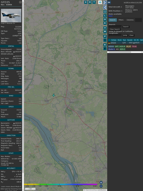Click the Clear Search button
The image size is (143, 191).
pos(115,29)
